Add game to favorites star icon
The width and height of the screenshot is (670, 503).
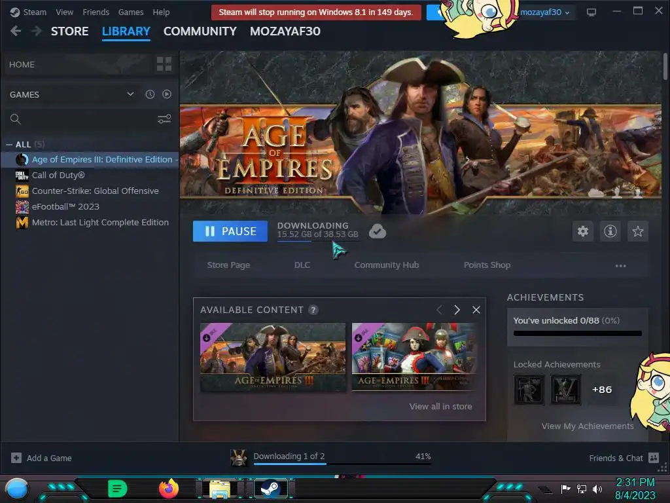click(x=637, y=231)
